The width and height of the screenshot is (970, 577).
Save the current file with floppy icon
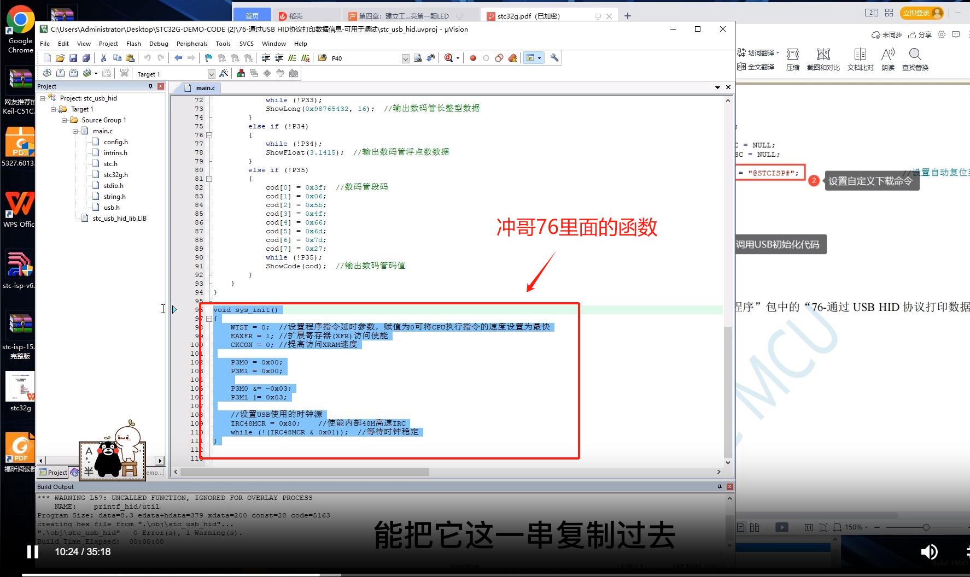click(73, 58)
